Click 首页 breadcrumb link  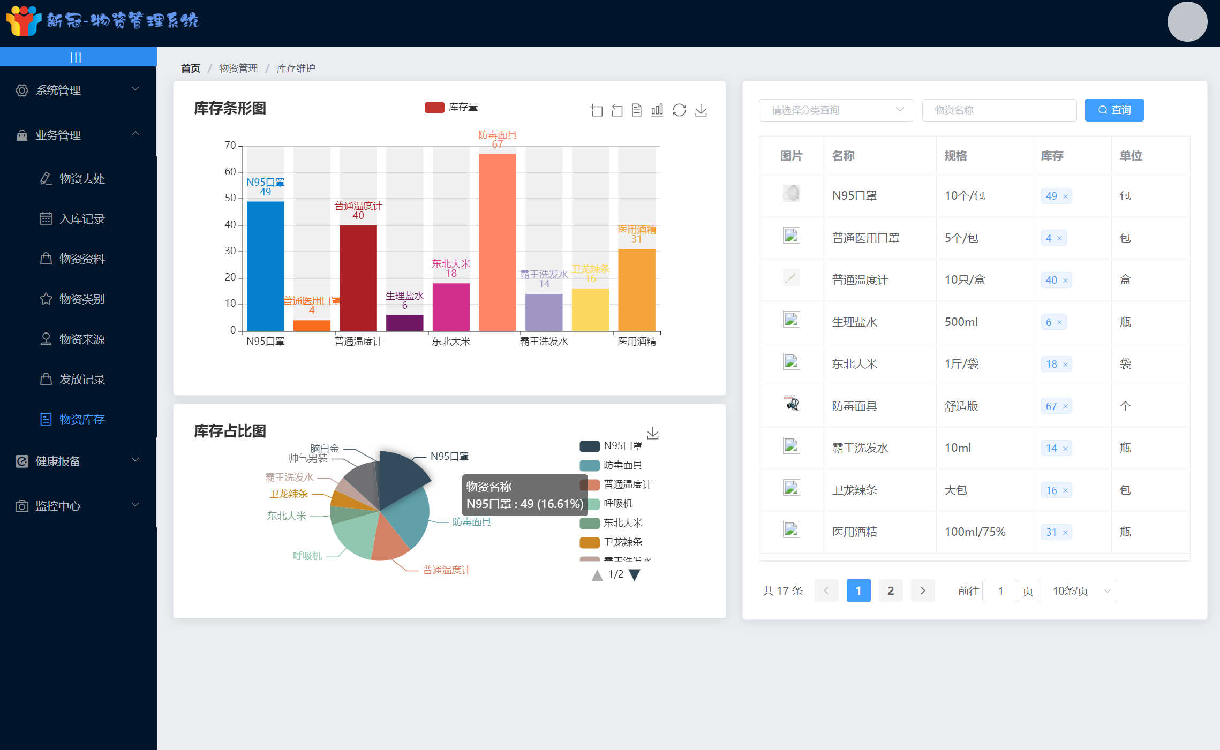pyautogui.click(x=191, y=69)
